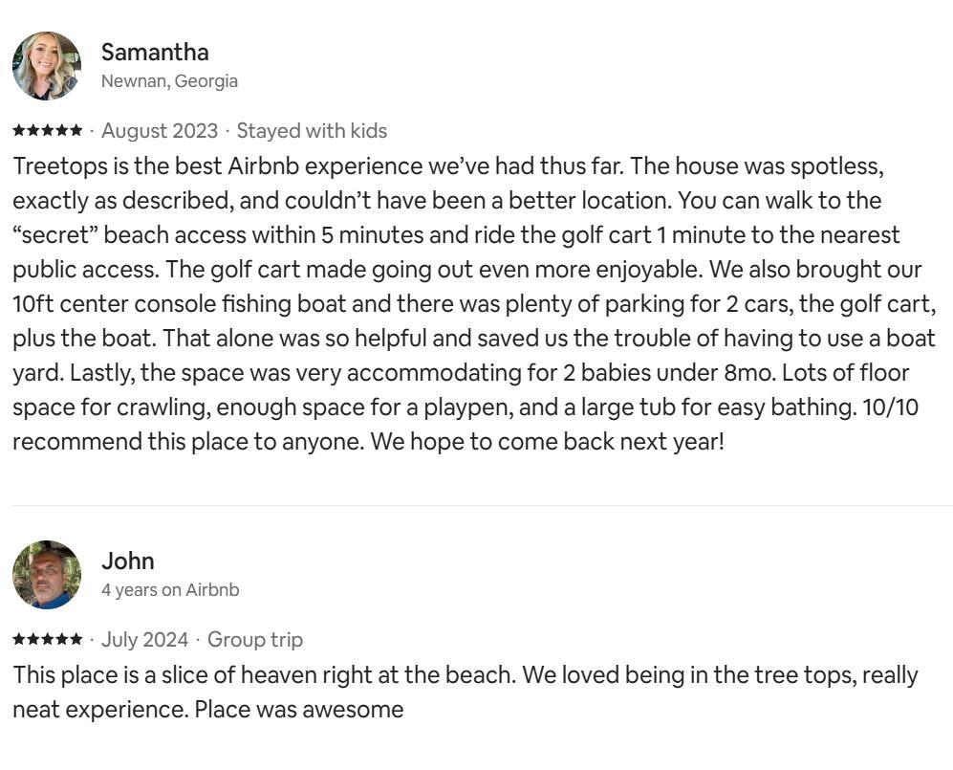Viewport: 953px width, 770px height.
Task: Click the August 2023 review date
Action: 160,131
